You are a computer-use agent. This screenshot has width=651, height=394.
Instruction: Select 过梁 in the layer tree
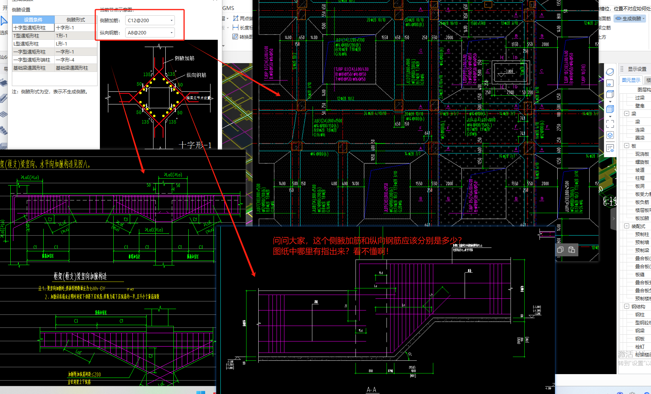(x=640, y=98)
